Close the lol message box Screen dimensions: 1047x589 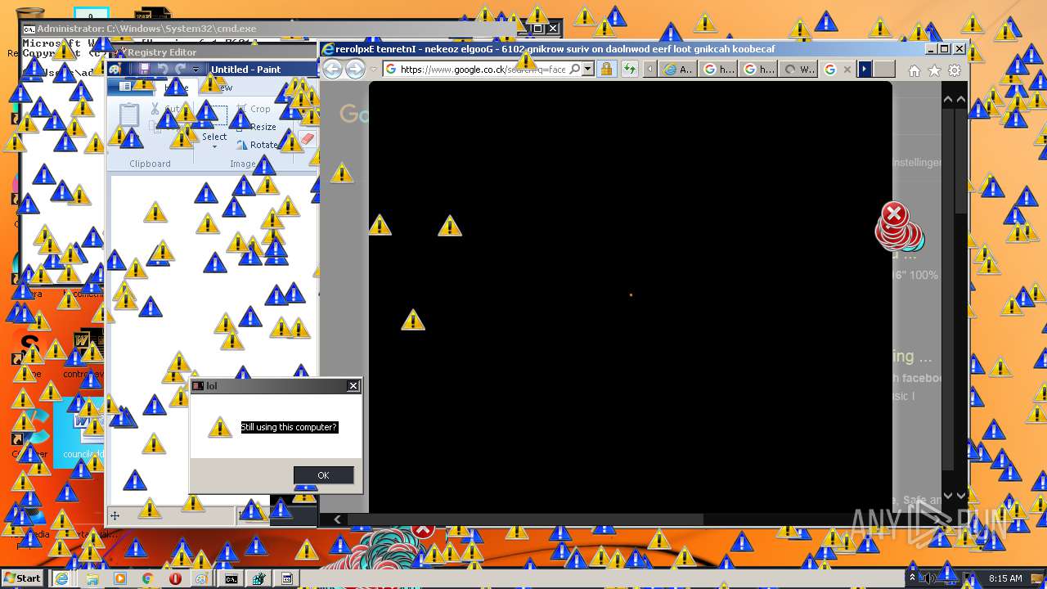pos(353,386)
